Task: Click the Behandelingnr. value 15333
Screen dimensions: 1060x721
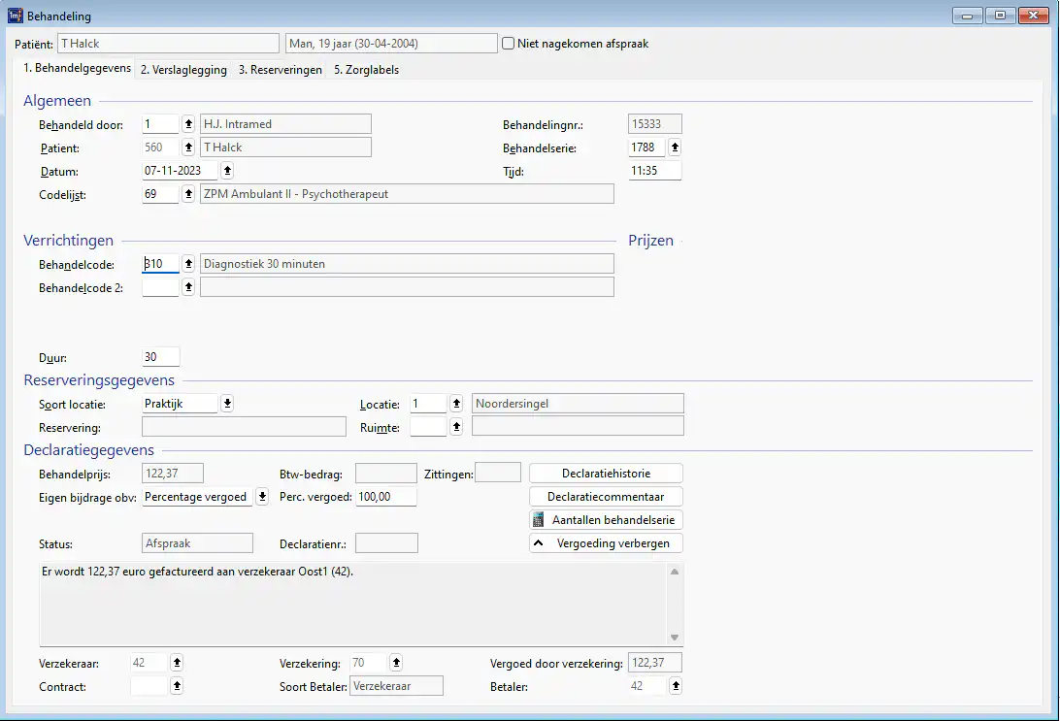Action: pos(654,124)
